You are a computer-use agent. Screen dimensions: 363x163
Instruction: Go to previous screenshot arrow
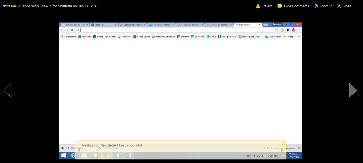(8, 90)
